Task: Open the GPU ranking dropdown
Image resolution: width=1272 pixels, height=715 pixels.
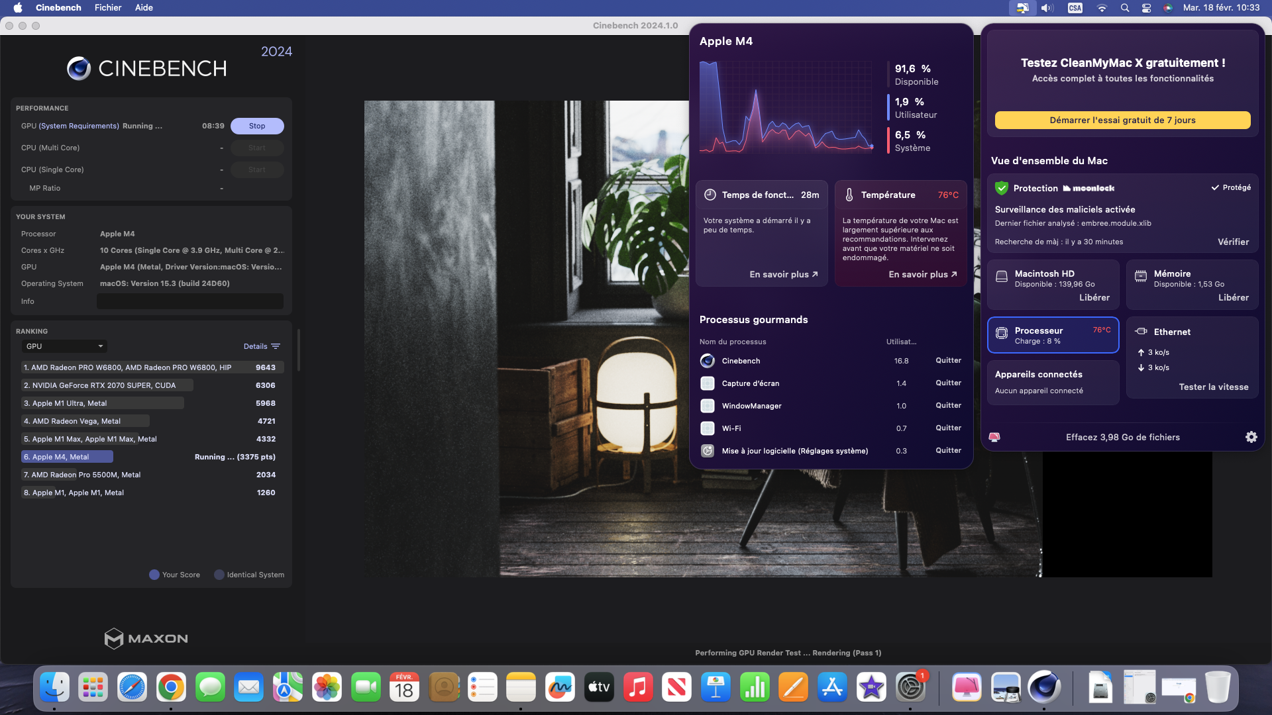Action: click(x=64, y=346)
